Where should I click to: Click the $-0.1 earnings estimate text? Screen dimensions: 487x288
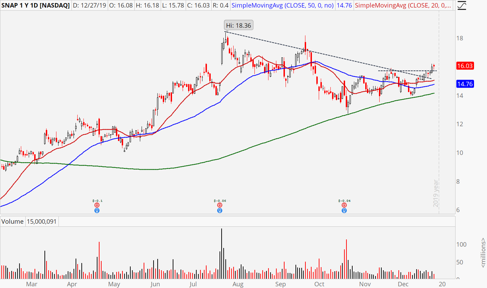click(x=97, y=201)
